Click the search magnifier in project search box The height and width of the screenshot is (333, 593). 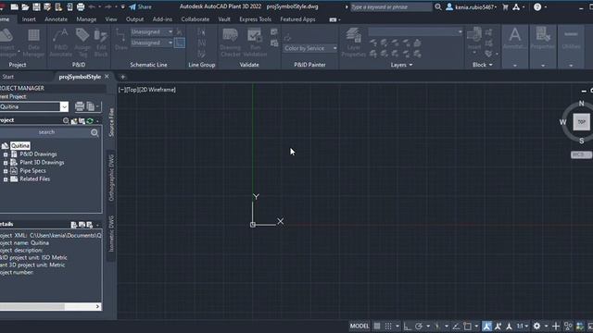(x=95, y=132)
